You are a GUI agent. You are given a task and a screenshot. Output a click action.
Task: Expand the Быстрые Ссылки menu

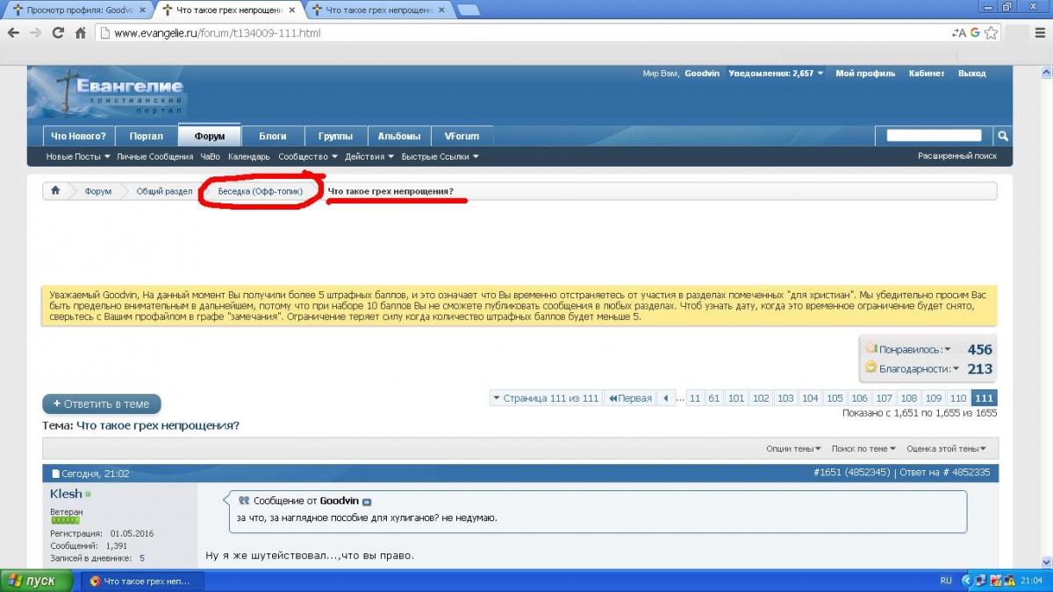440,157
